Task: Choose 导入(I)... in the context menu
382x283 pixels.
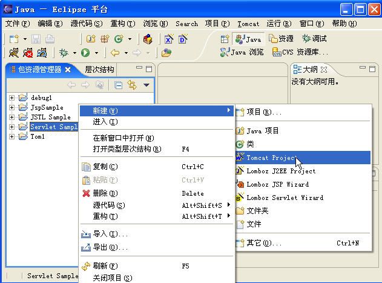Action: [x=157, y=234]
